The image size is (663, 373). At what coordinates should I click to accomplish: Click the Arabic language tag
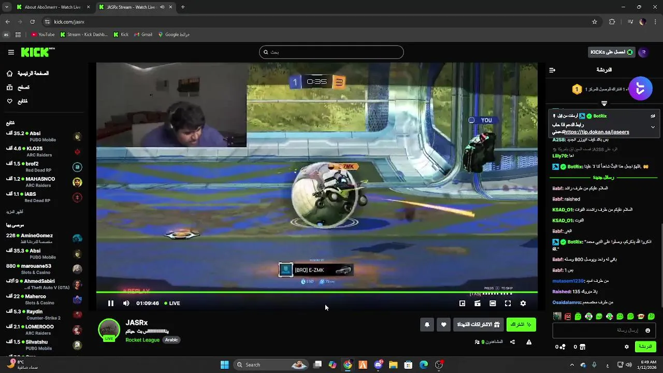click(171, 340)
